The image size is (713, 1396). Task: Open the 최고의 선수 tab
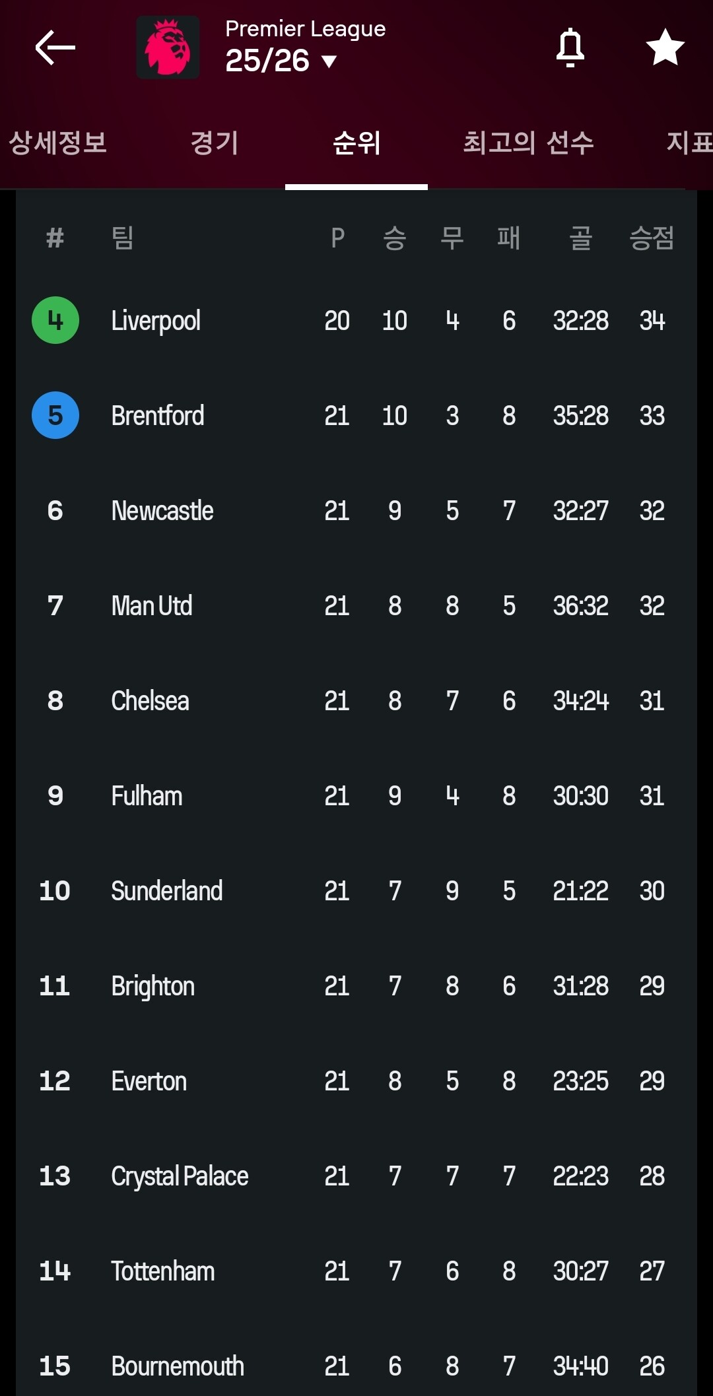point(528,143)
